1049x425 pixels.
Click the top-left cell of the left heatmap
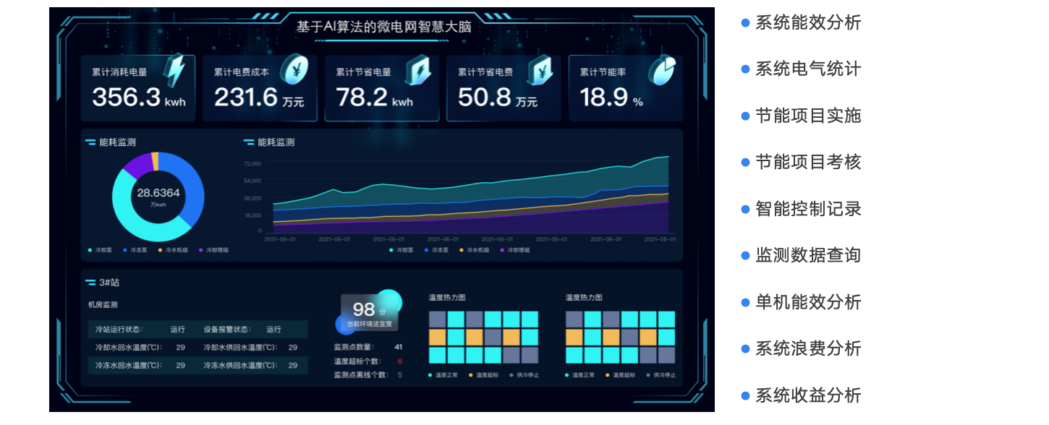tap(438, 319)
